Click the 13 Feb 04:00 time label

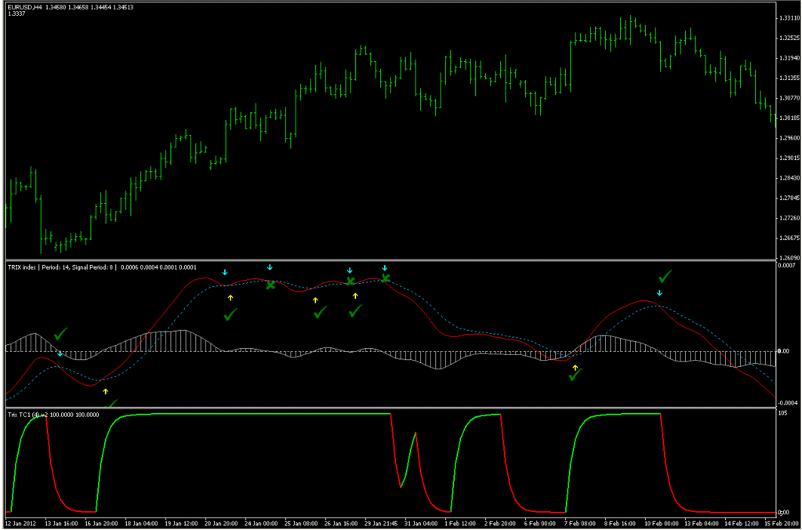click(x=700, y=524)
